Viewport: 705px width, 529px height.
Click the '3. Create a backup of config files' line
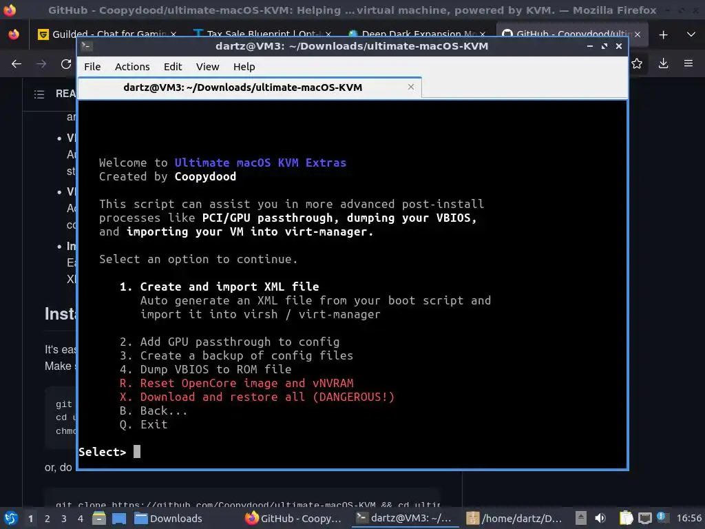tap(237, 355)
